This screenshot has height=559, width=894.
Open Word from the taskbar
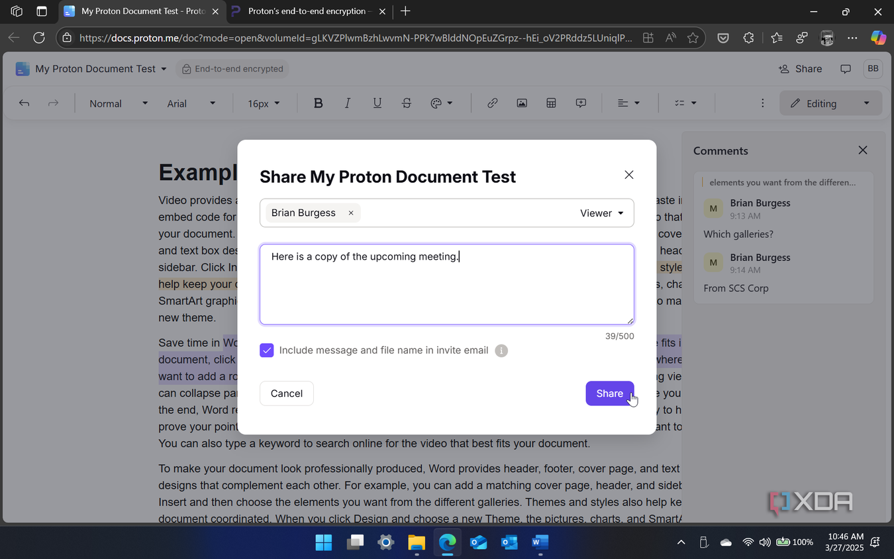[540, 542]
